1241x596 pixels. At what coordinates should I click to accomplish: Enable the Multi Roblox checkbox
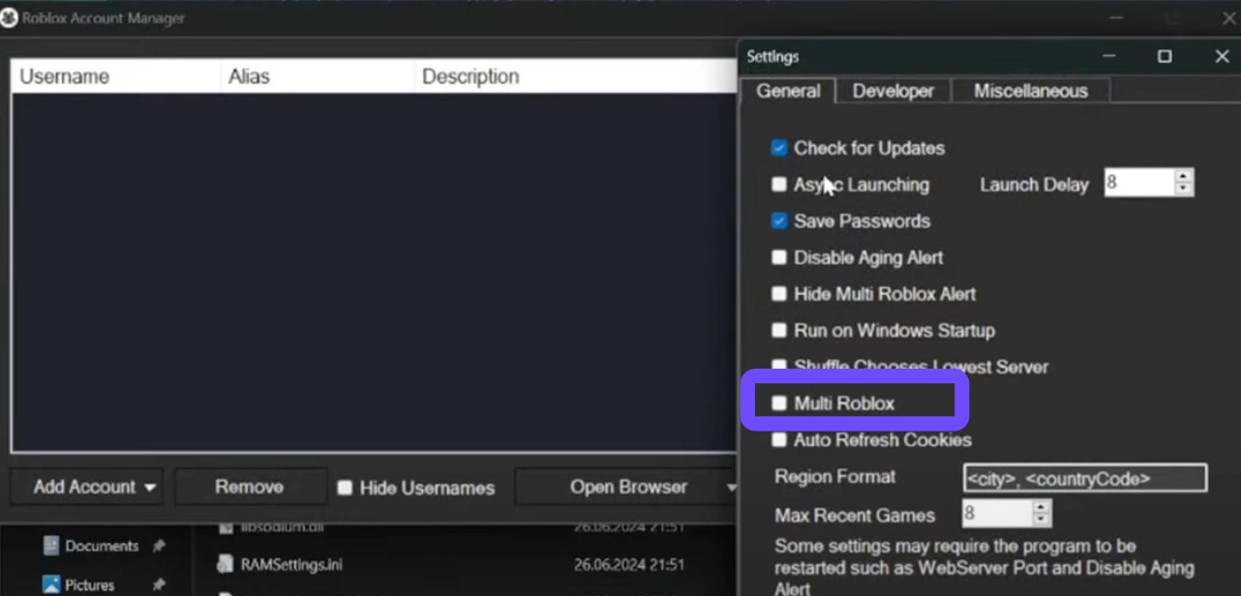(x=779, y=403)
